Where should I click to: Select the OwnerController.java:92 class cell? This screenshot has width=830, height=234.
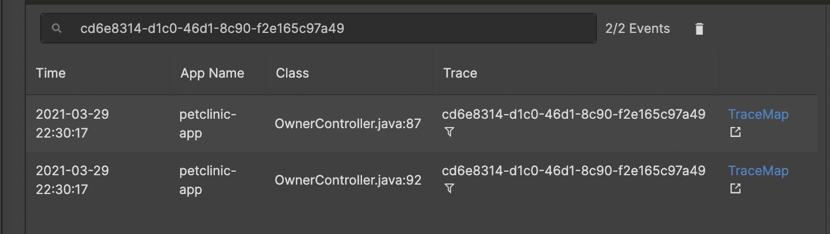(348, 180)
